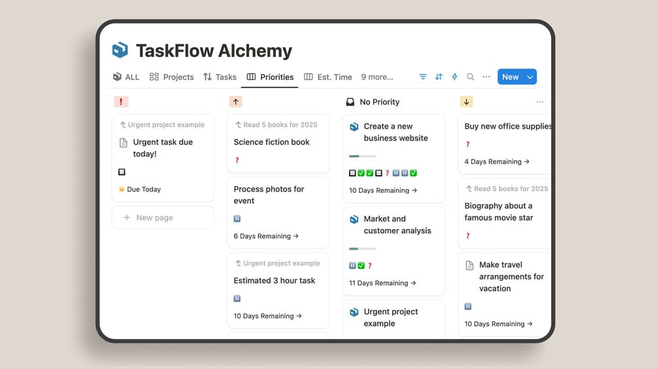Open 4 Days Remaining link on office supplies
This screenshot has height=369, width=657.
coord(497,161)
